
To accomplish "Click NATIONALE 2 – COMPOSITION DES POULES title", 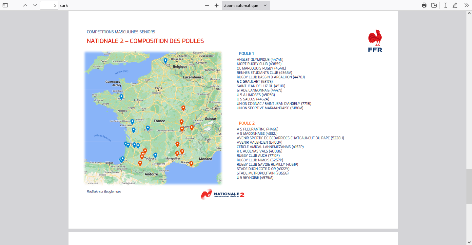I will pos(145,41).
